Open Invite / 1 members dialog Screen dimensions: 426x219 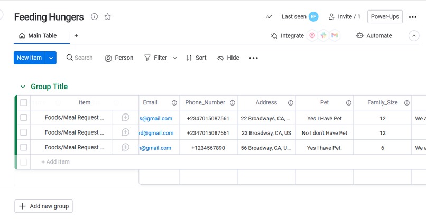(x=344, y=17)
